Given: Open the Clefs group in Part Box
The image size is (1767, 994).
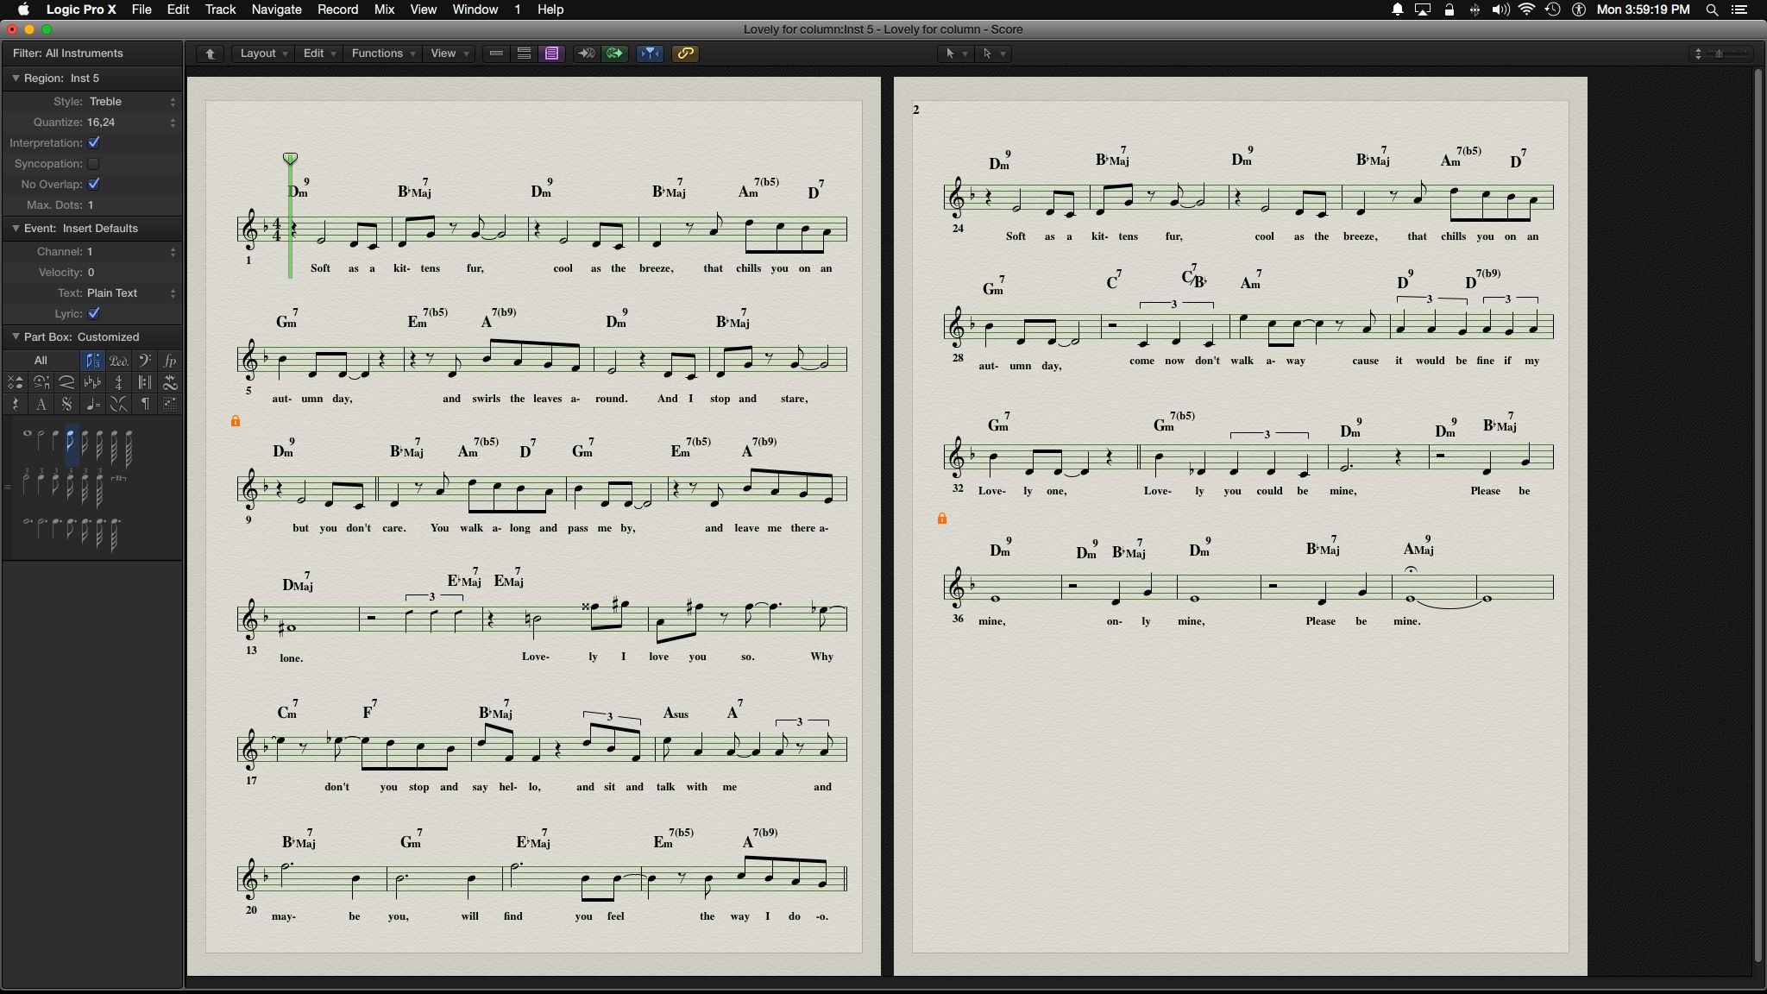Looking at the screenshot, I should pyautogui.click(x=144, y=361).
